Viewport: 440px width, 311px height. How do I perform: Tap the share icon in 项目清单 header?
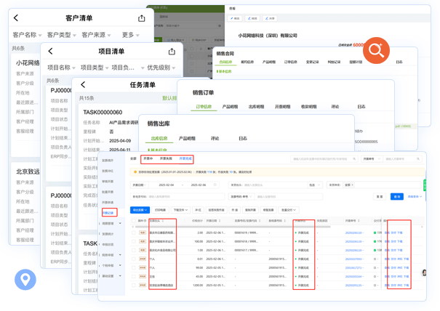point(172,52)
